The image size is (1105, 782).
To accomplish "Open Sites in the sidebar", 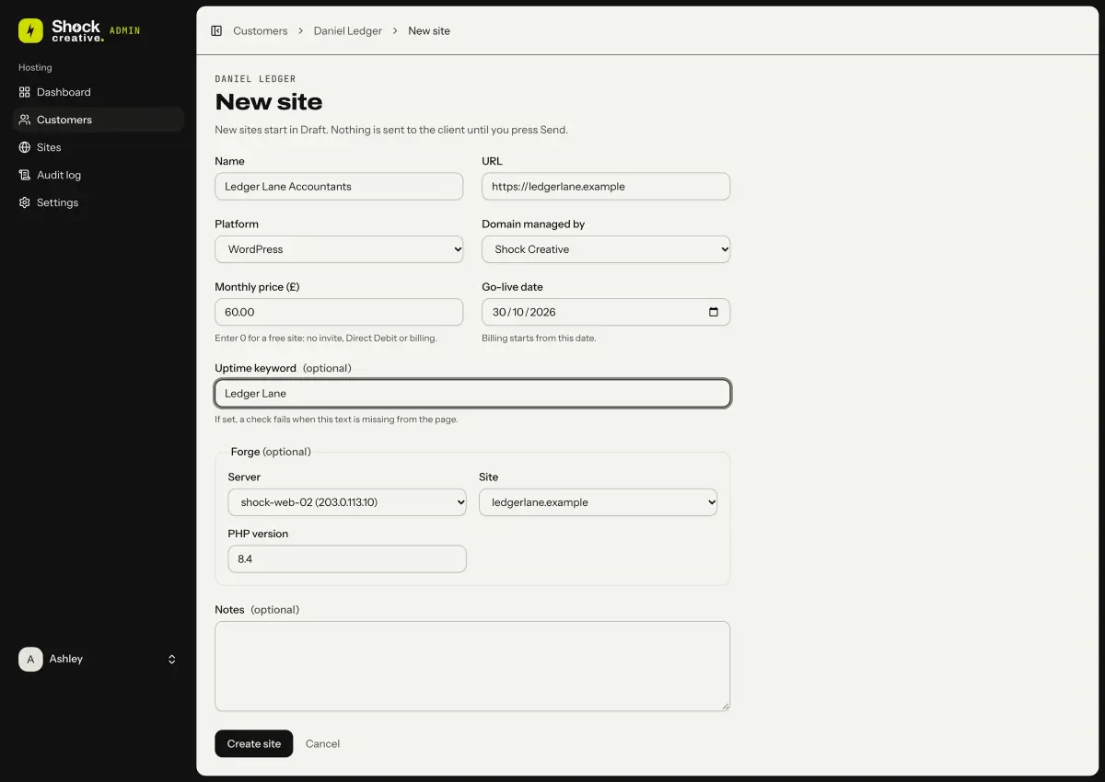I will (x=99, y=147).
